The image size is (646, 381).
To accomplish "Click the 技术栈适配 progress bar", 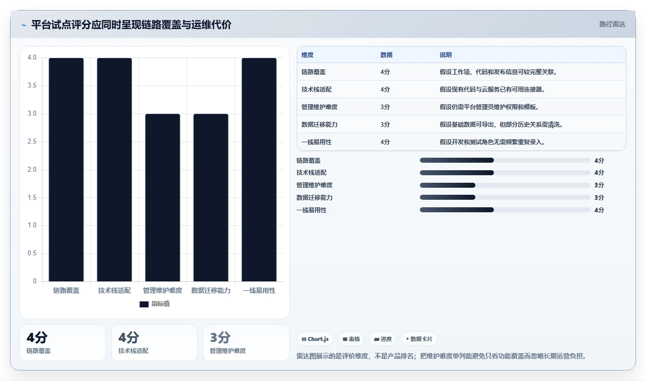I will click(505, 173).
